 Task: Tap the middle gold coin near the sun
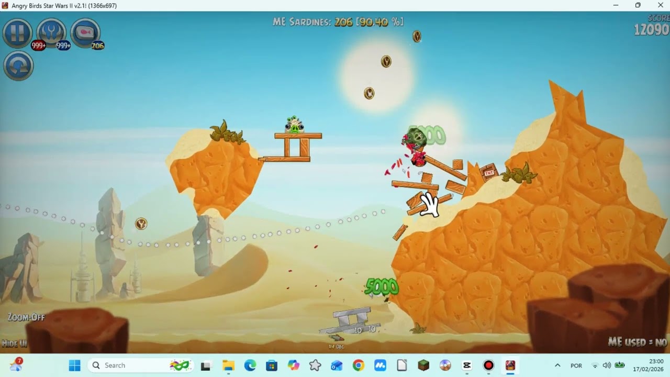386,61
